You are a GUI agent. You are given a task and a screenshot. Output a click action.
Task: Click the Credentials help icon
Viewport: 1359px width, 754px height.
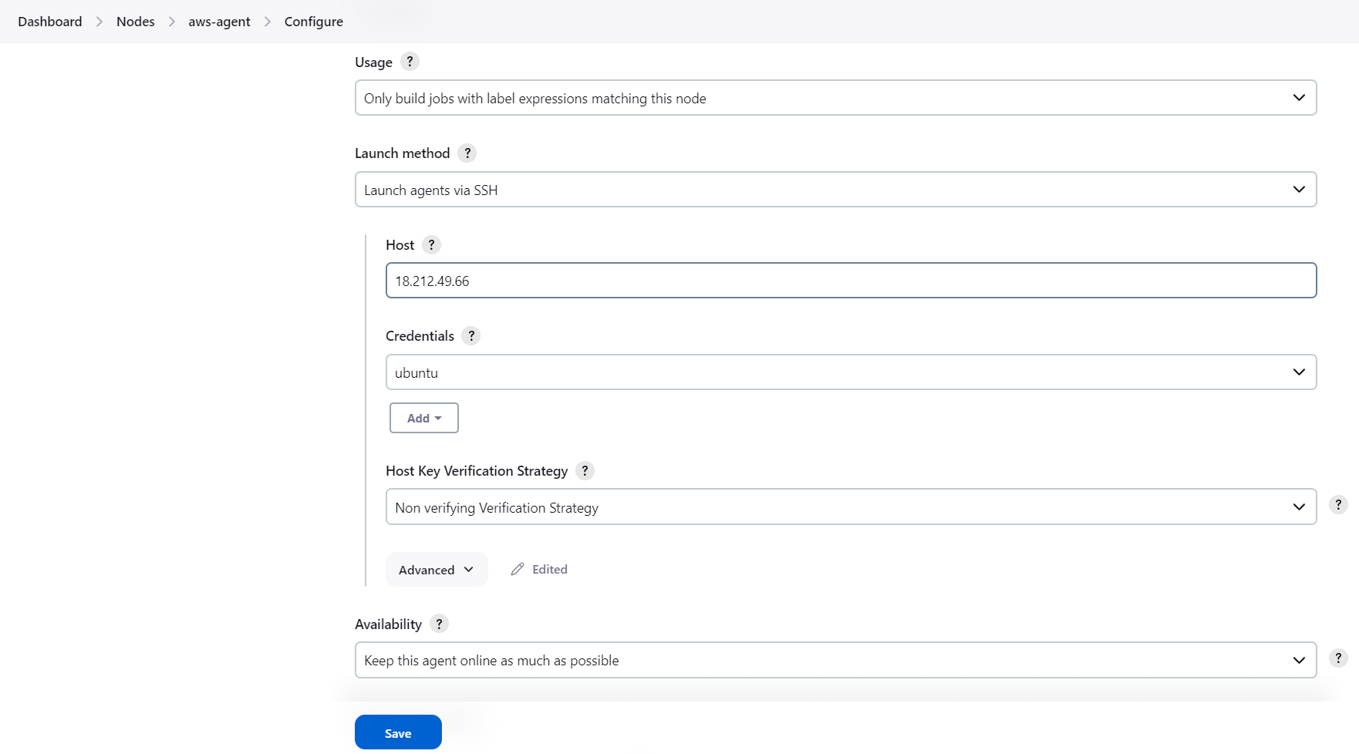point(471,335)
